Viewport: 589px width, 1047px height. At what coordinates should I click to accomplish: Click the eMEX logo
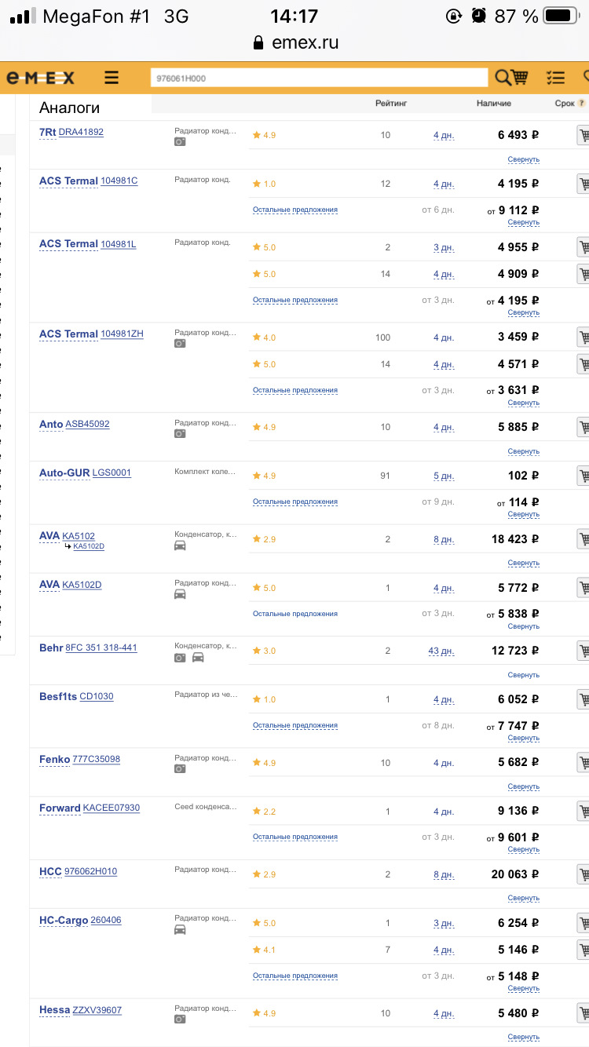click(x=41, y=78)
